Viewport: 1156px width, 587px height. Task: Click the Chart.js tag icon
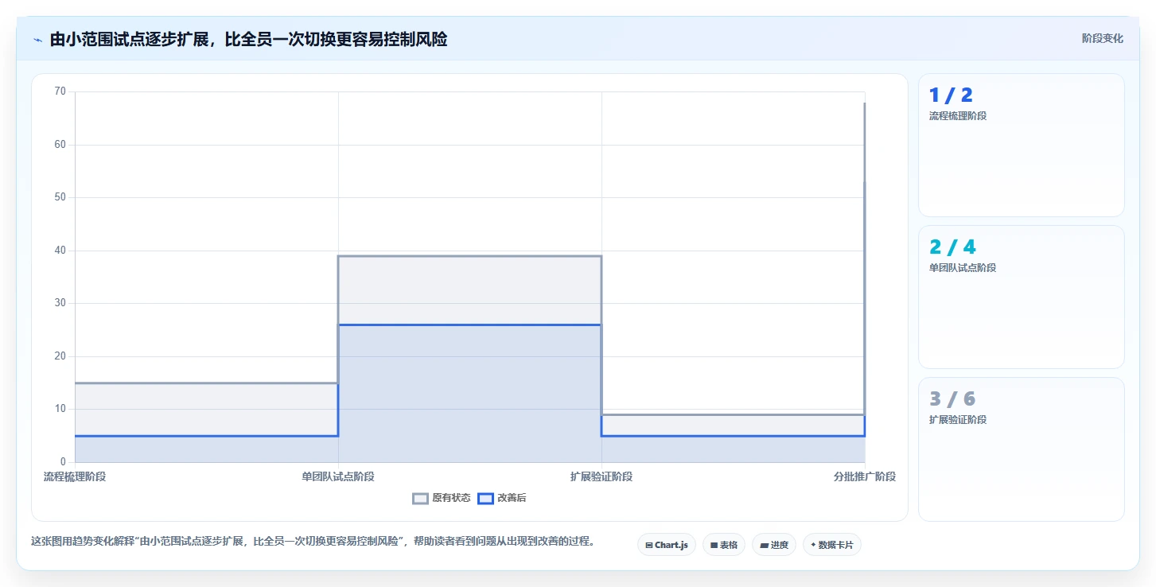coord(649,546)
